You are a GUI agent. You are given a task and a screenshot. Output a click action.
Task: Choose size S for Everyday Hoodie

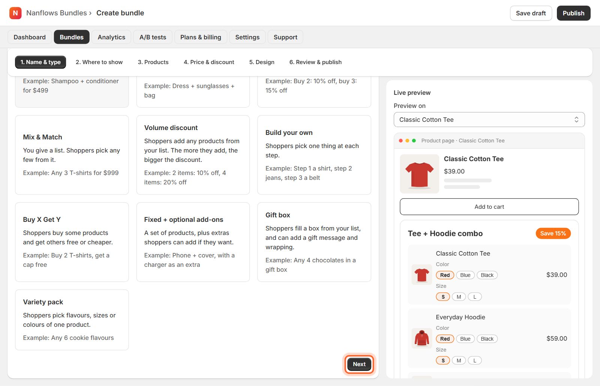[443, 361]
